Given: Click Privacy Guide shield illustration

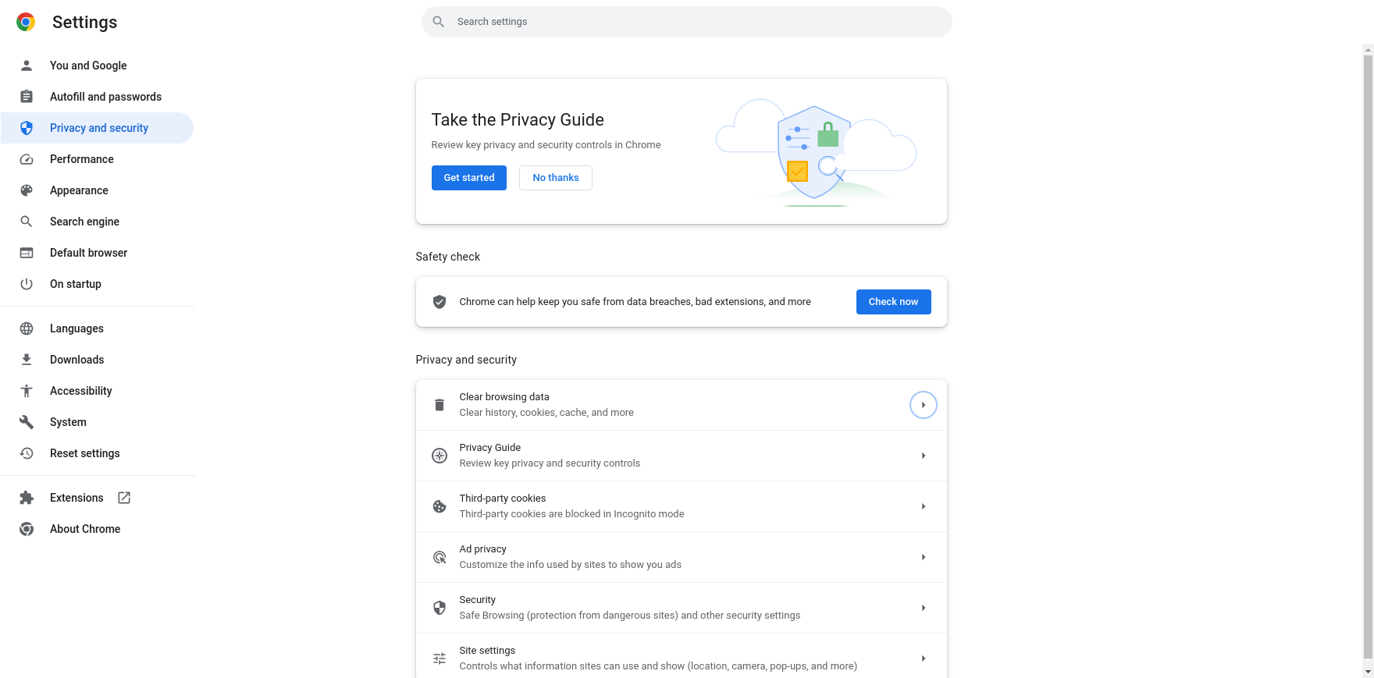Looking at the screenshot, I should tap(814, 152).
